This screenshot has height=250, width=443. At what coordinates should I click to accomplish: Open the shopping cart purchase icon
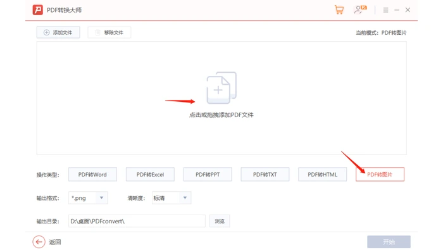pos(339,10)
